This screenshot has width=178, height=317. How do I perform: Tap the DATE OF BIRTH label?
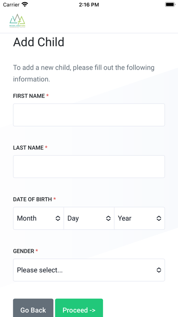[32, 199]
